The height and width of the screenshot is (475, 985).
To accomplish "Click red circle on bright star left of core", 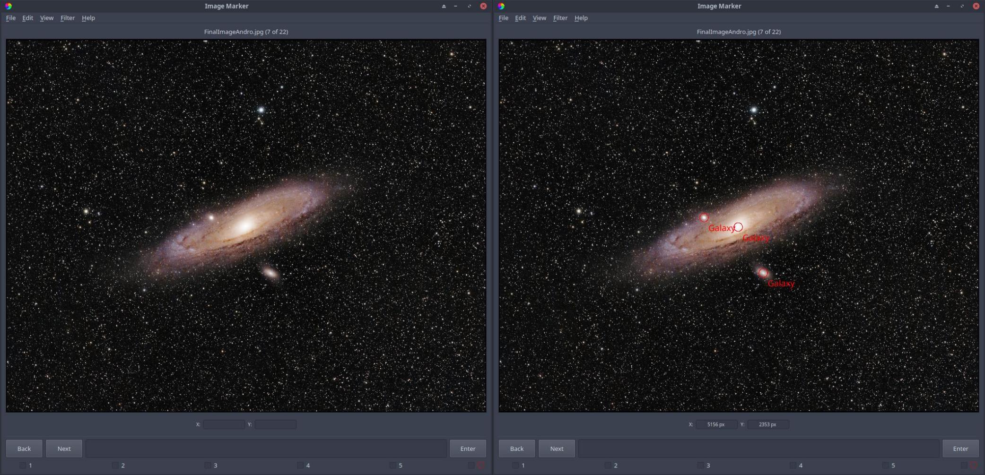I will (704, 217).
